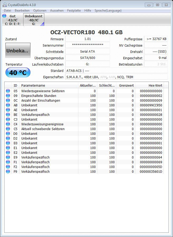173x237 pixels.
Task: Click hex value 00000035601D
Action: (151, 171)
